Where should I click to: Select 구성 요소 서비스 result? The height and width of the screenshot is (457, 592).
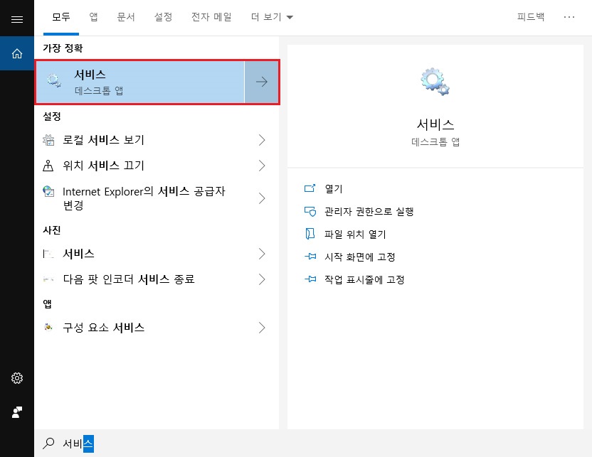coord(157,328)
